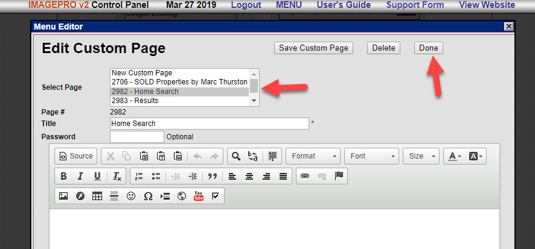The height and width of the screenshot is (249, 535).
Task: Open the Size dropdown
Action: tap(421, 156)
